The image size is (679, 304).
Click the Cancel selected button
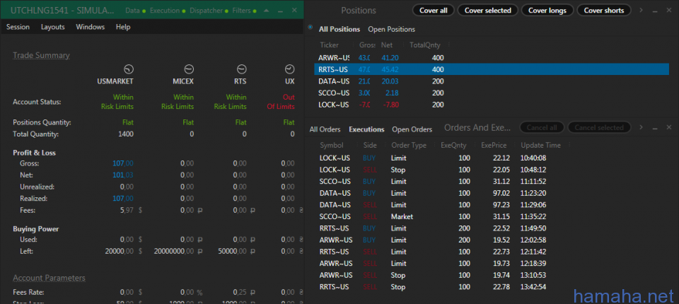click(x=599, y=128)
